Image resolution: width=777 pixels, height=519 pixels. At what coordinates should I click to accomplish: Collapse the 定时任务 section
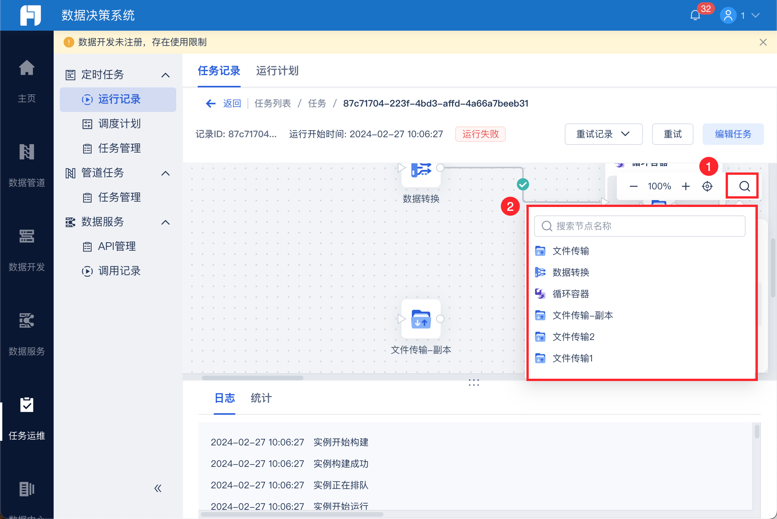coord(165,75)
